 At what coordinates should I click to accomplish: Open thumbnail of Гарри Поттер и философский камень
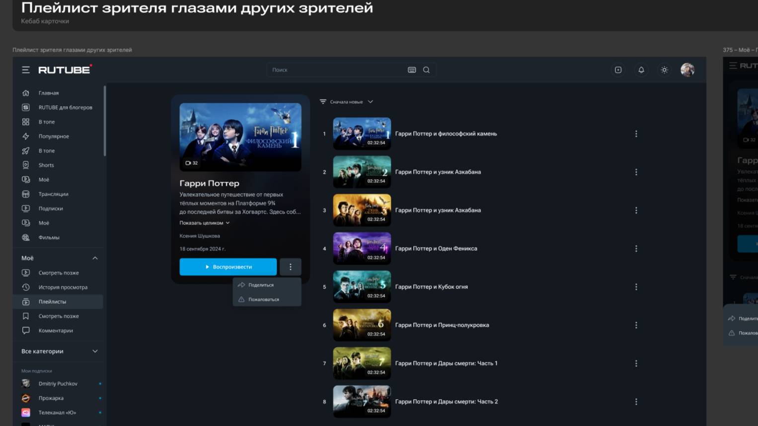tap(362, 134)
